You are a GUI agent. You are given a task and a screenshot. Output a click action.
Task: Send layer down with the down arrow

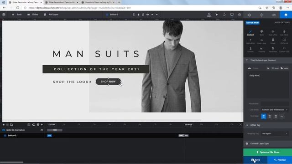pyautogui.click(x=152, y=15)
